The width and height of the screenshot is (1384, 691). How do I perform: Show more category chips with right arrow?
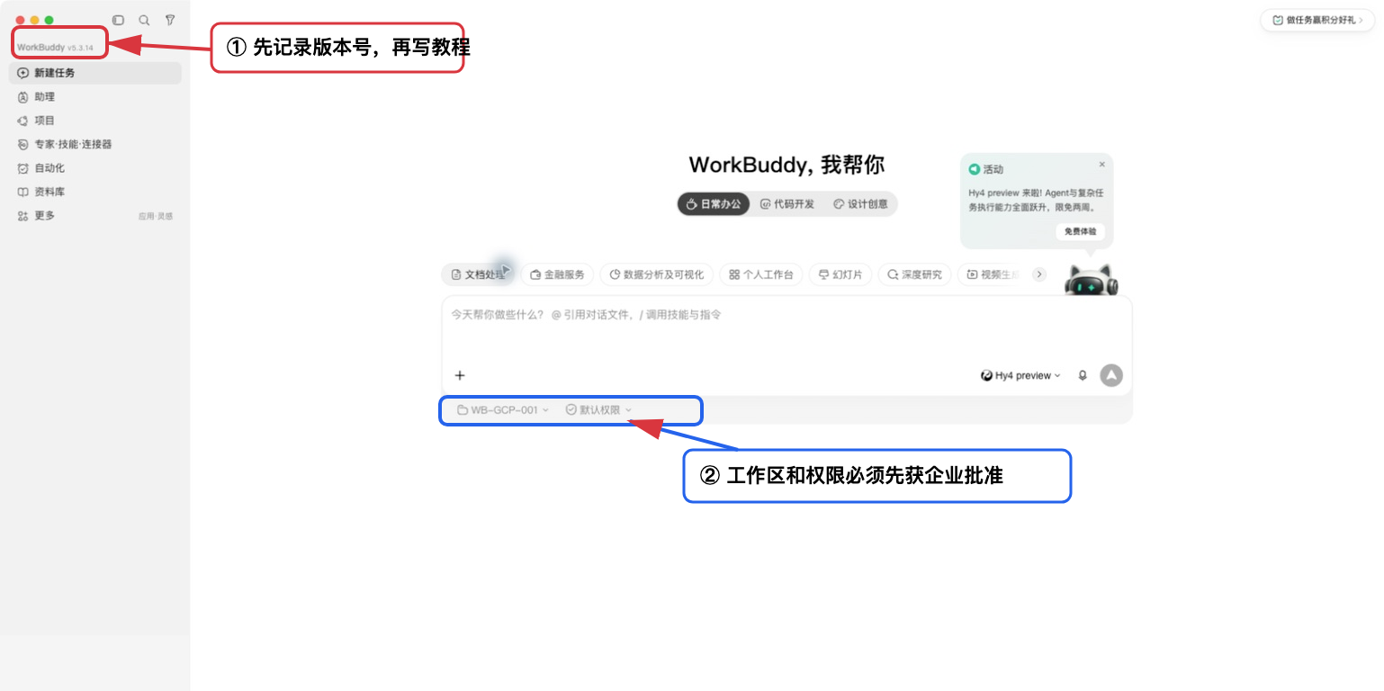1039,274
